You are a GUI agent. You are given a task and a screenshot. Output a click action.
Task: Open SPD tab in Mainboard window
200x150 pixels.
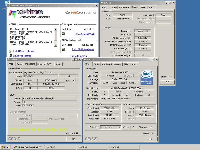[x=49, y=64]
